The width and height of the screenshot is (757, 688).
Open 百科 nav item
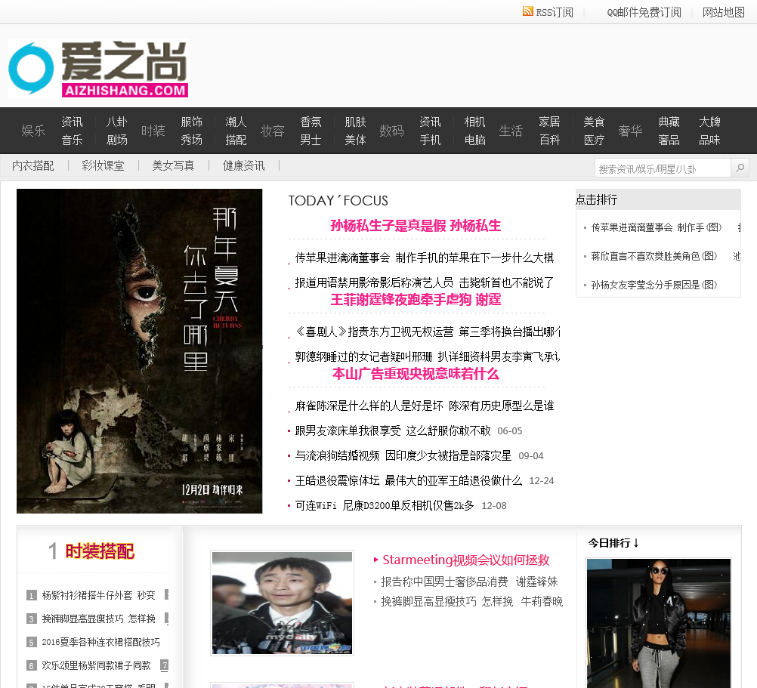pos(549,140)
